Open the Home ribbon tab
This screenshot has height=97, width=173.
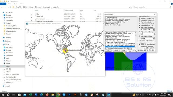[9, 4]
